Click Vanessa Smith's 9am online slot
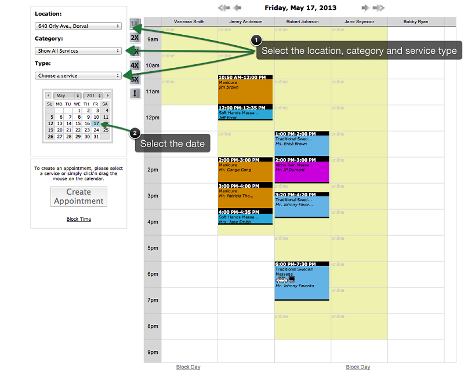The width and height of the screenshot is (475, 391). coord(189,40)
